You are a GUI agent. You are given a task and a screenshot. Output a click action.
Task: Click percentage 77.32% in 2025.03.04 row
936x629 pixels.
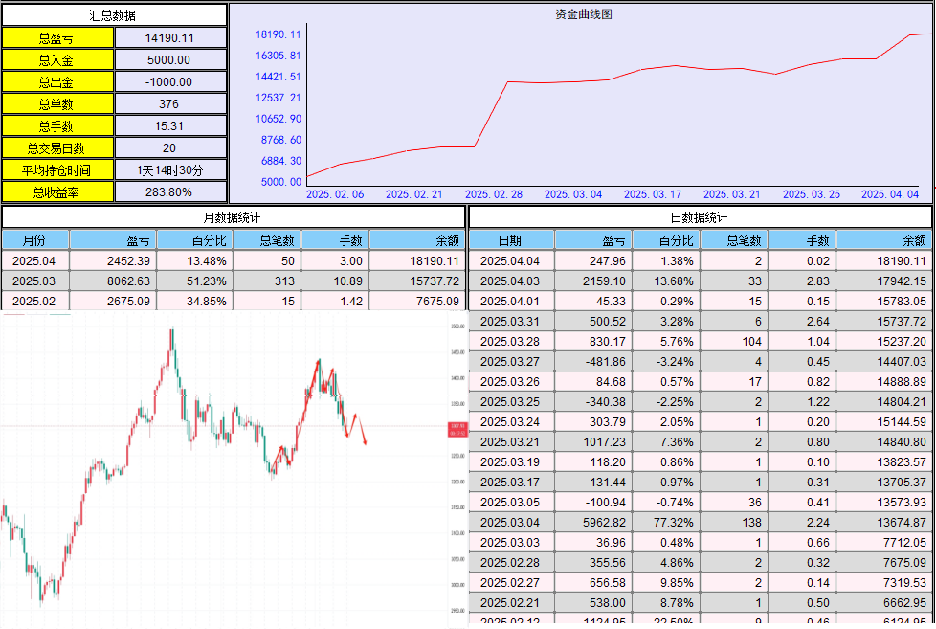pos(666,522)
